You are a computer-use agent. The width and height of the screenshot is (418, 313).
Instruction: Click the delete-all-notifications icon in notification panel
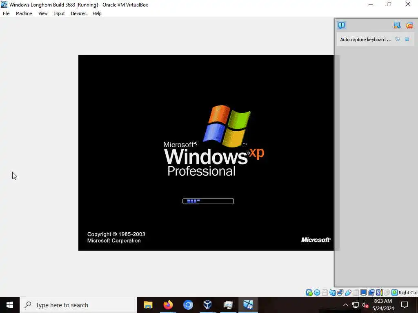tap(409, 25)
